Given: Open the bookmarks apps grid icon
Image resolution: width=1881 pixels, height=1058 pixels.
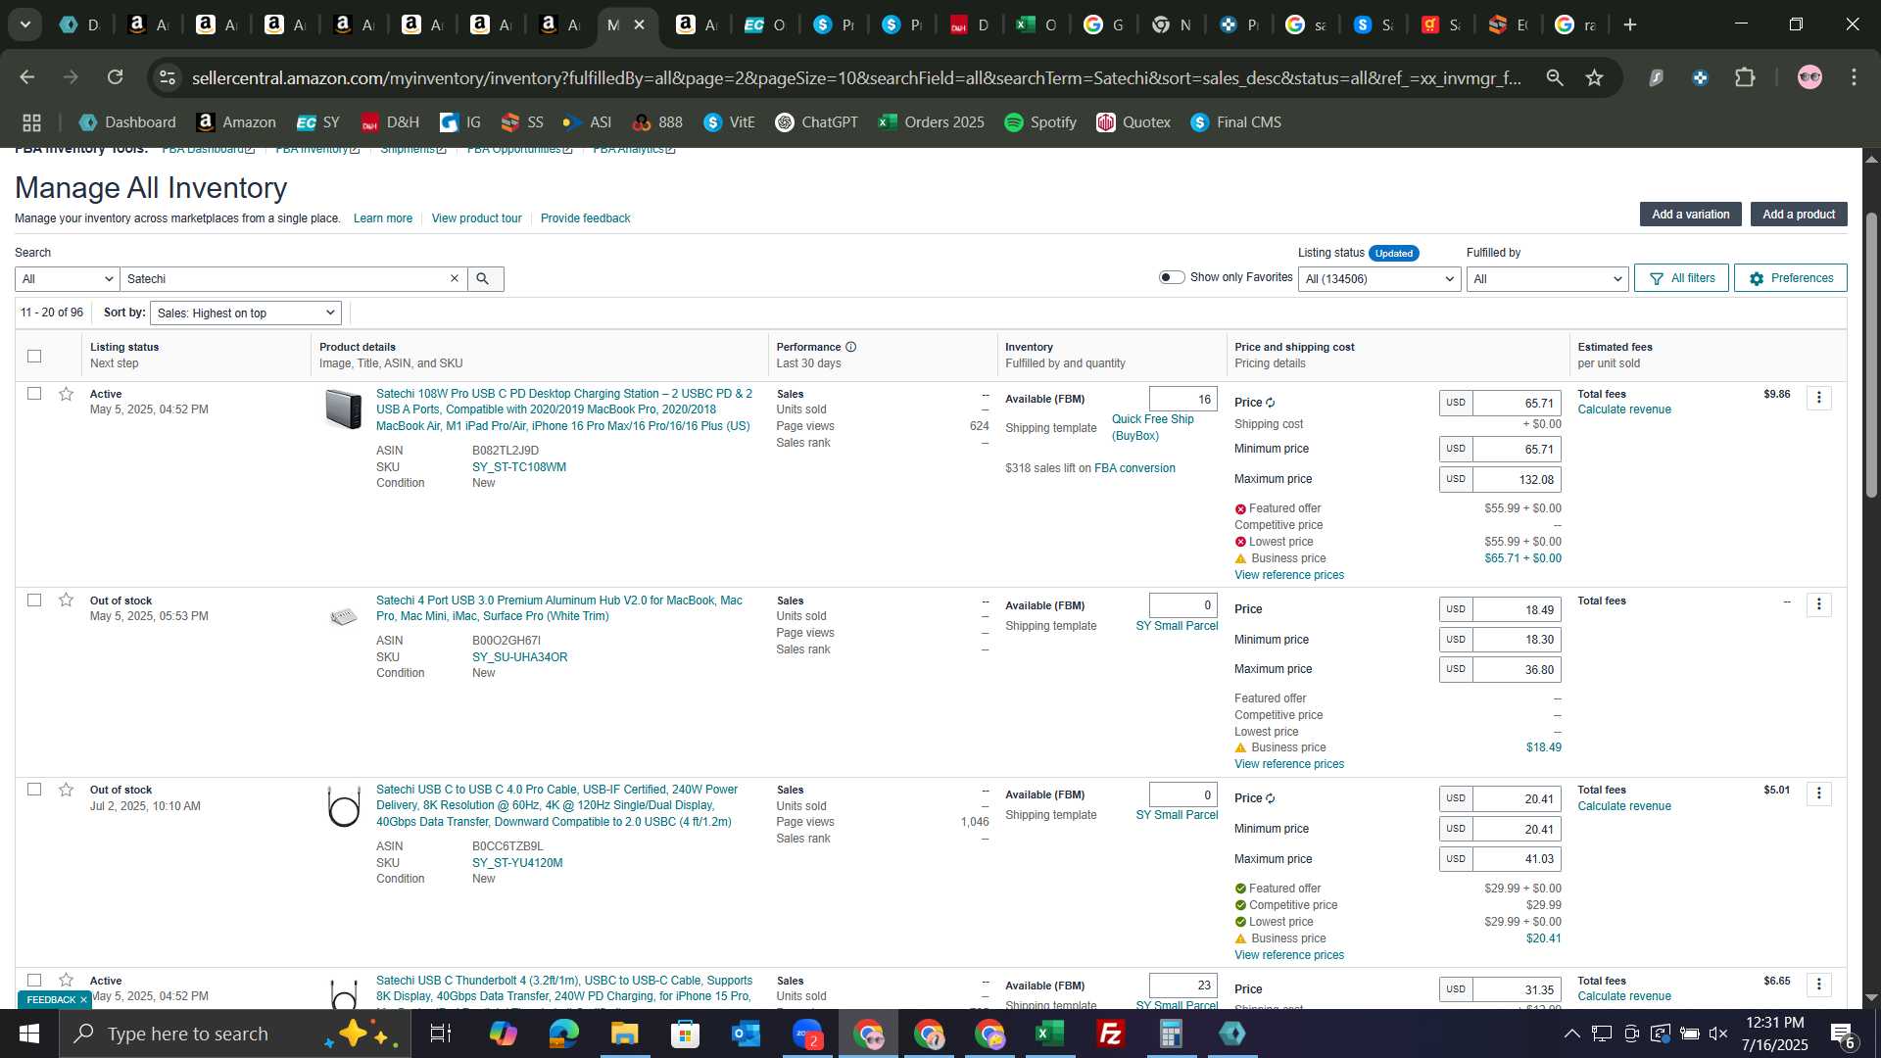Looking at the screenshot, I should point(31,122).
